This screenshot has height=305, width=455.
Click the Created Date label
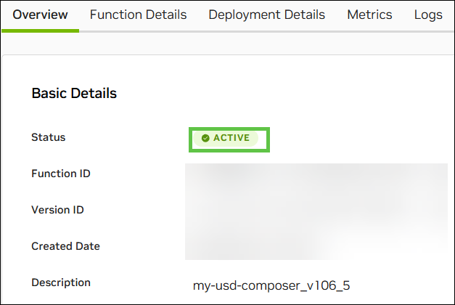pyautogui.click(x=65, y=246)
